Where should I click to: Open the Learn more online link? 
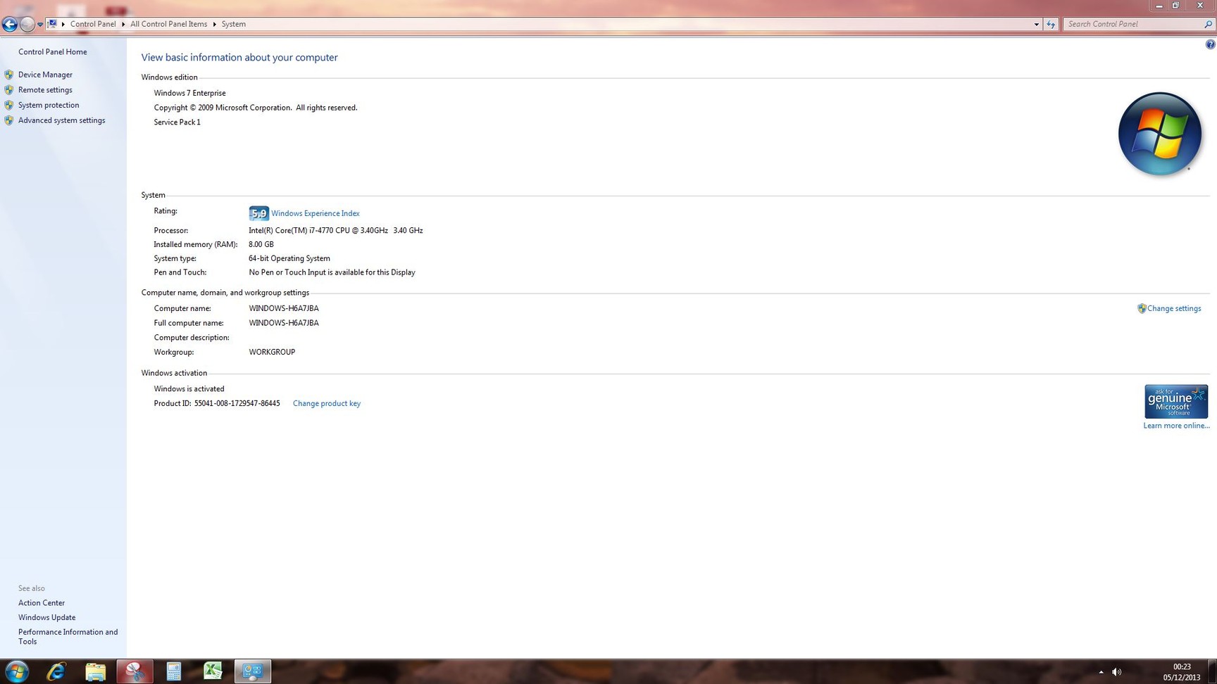[1176, 426]
